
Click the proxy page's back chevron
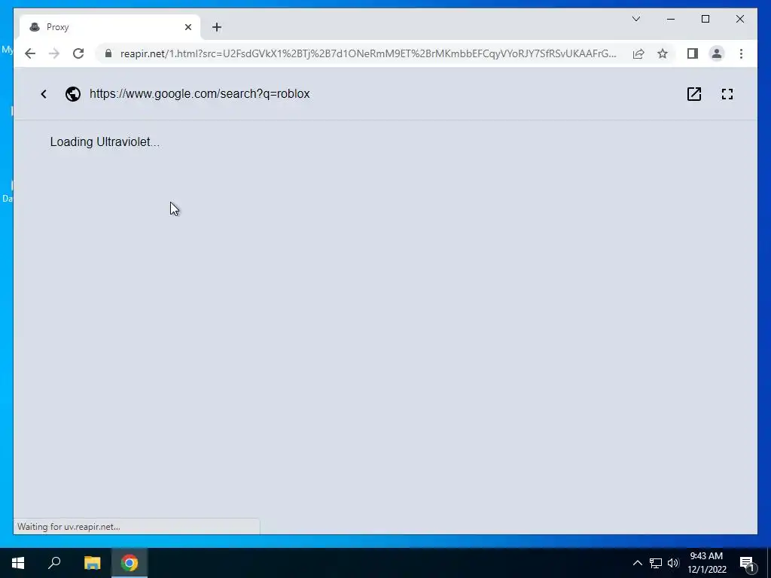tap(43, 94)
